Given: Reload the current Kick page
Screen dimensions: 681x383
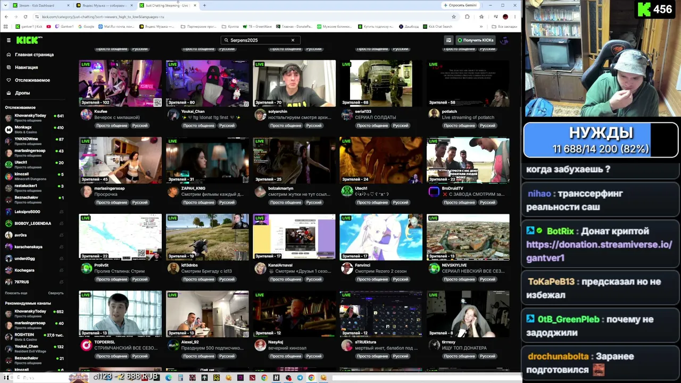Looking at the screenshot, I should (26, 16).
